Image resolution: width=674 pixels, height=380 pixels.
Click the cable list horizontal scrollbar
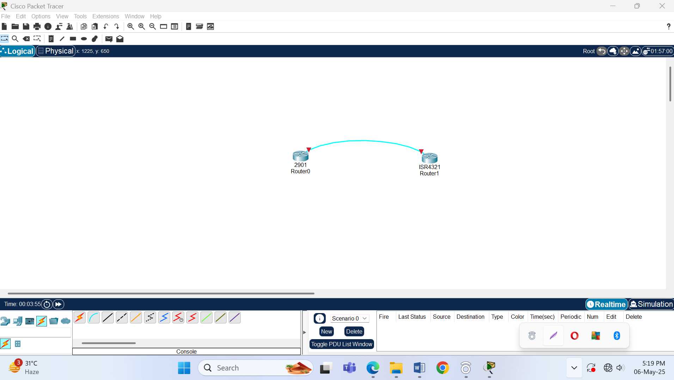[109, 343]
